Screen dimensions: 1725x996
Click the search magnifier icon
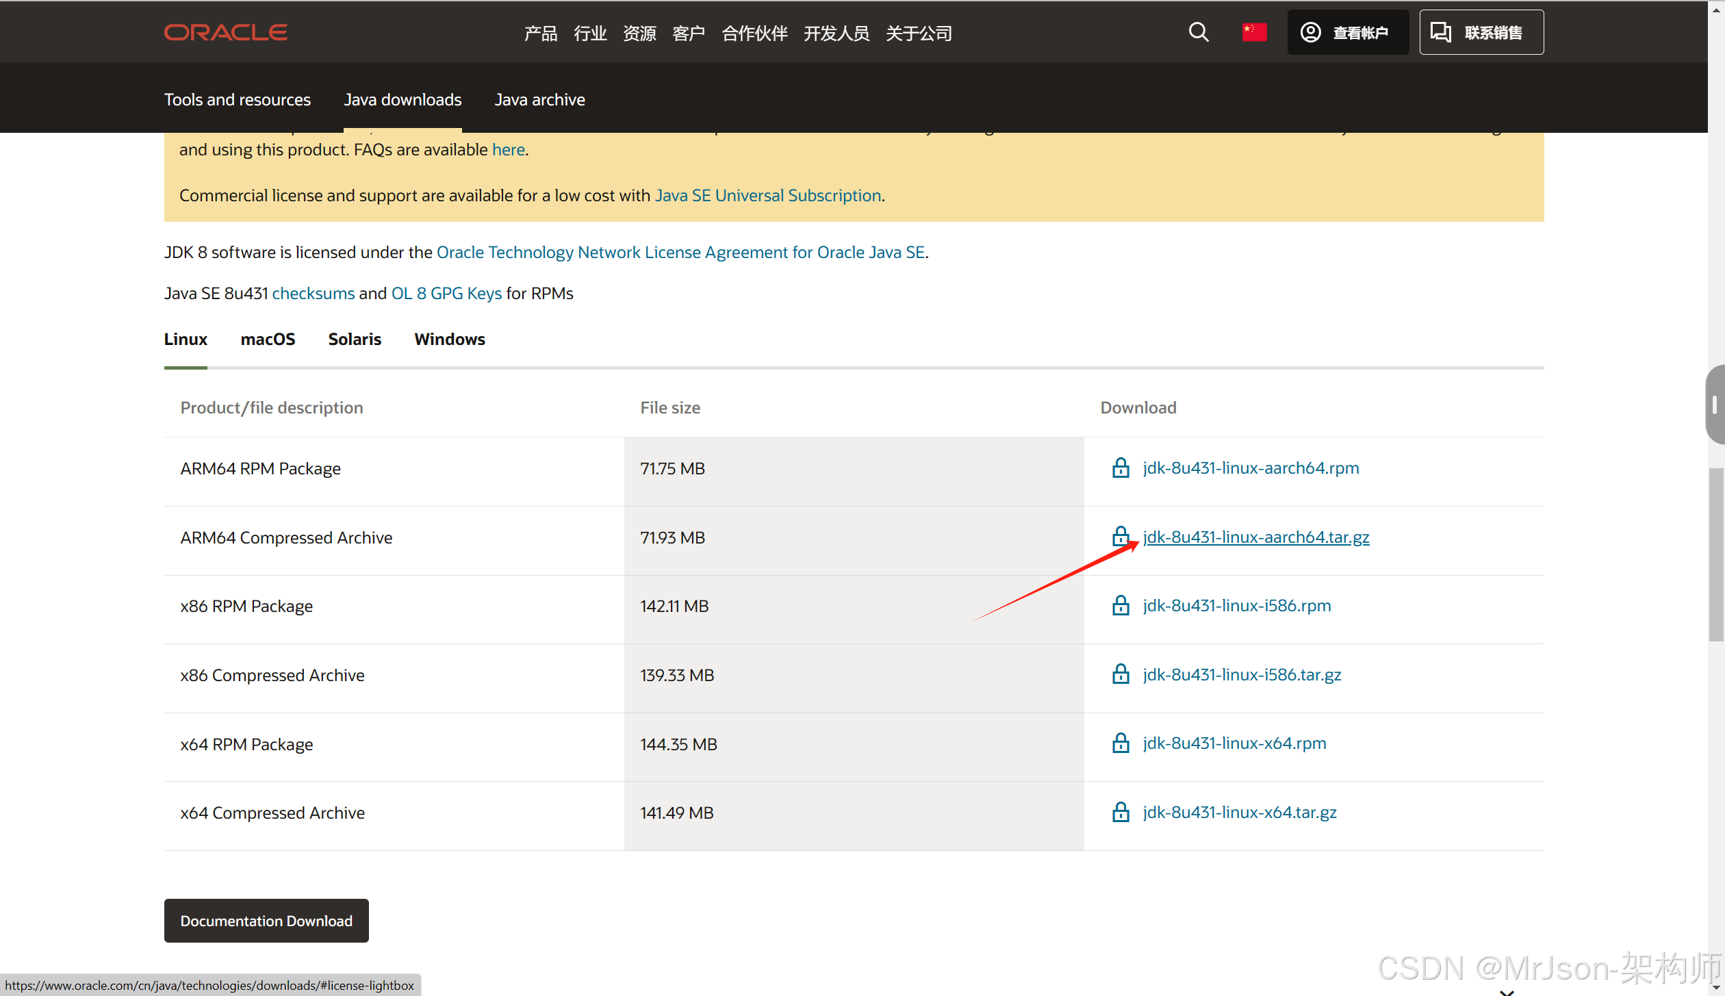(1198, 32)
